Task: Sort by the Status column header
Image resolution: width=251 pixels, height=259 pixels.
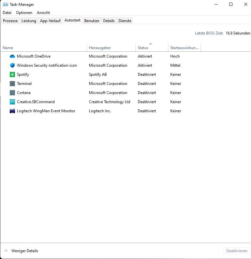Action: (x=152, y=48)
